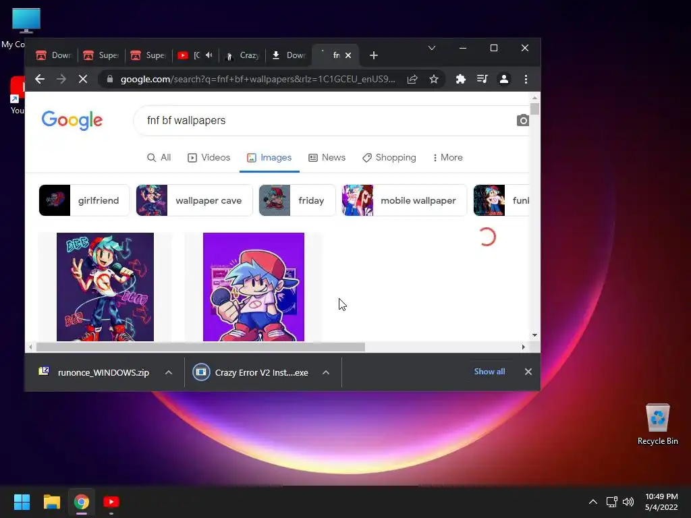Stop loading the page
Screen dimensions: 691x518
[x=83, y=80]
